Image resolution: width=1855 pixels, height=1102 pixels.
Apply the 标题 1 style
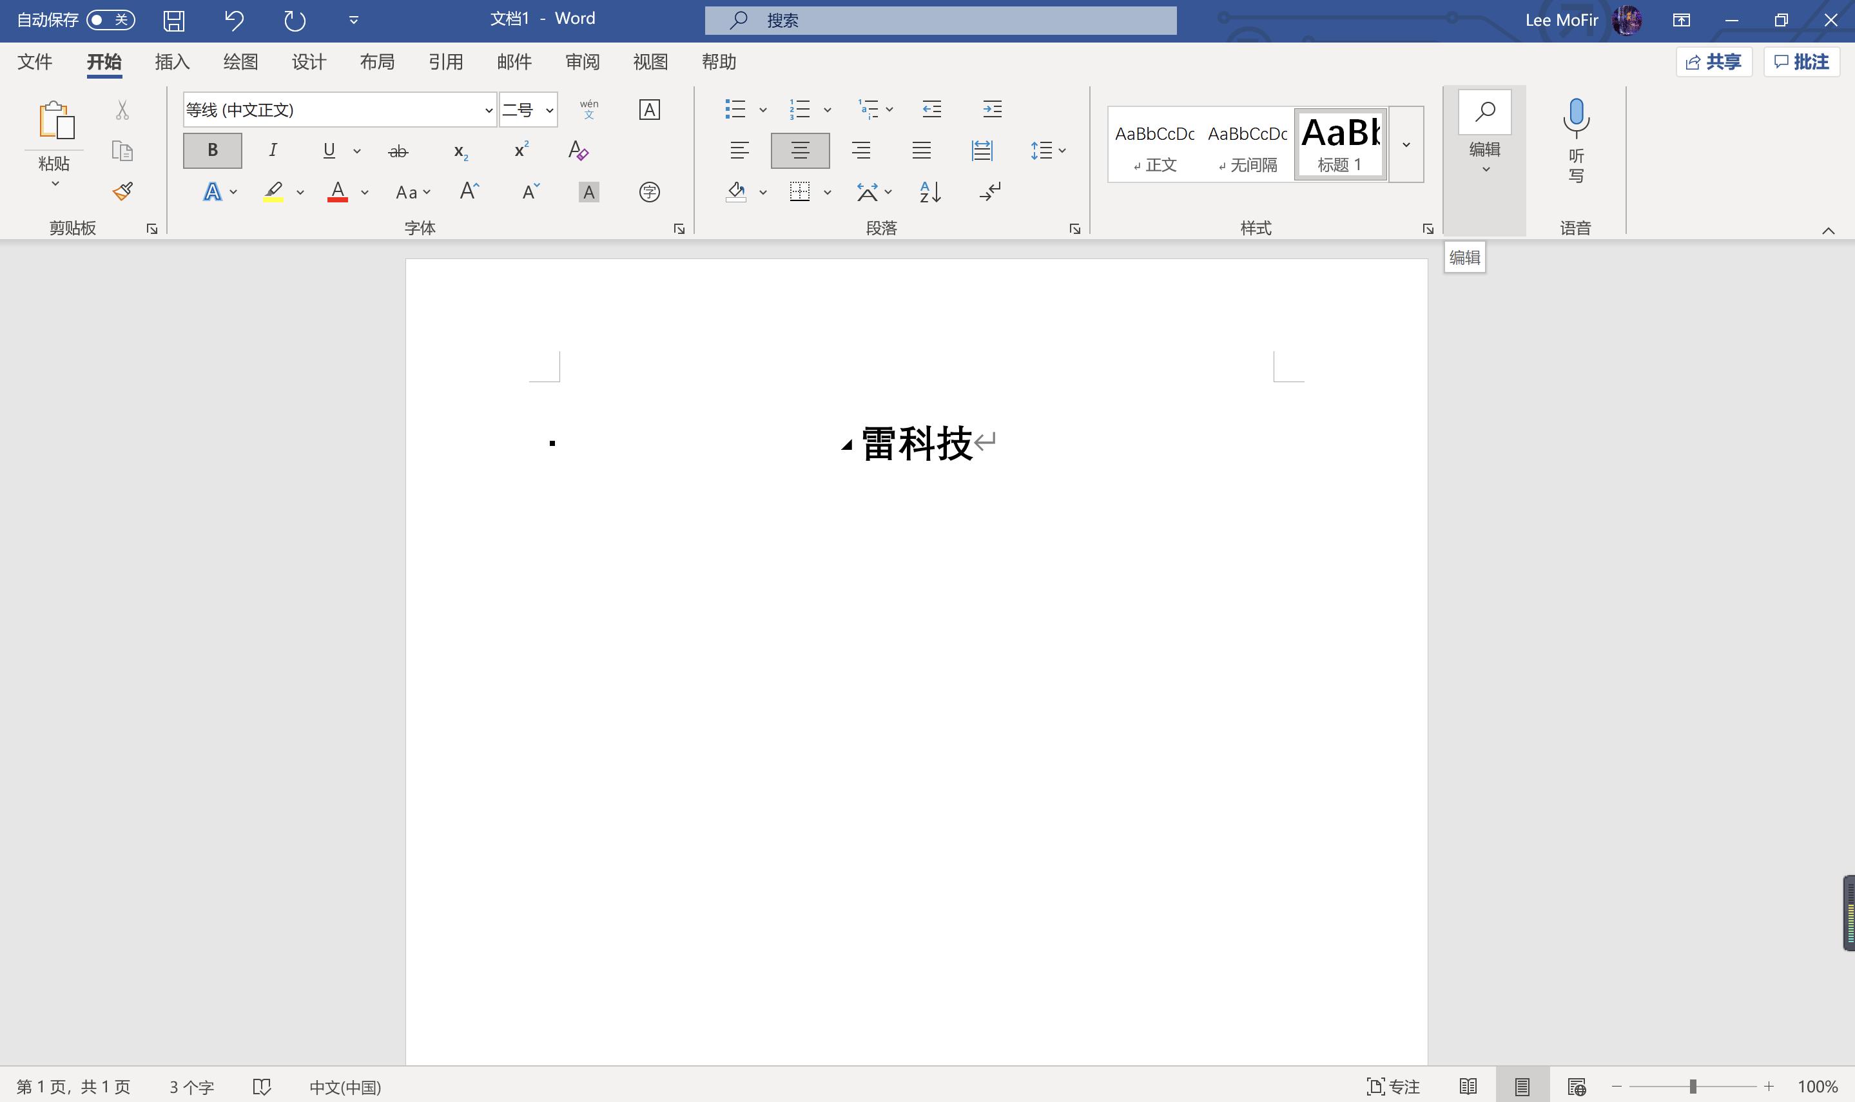click(1341, 146)
